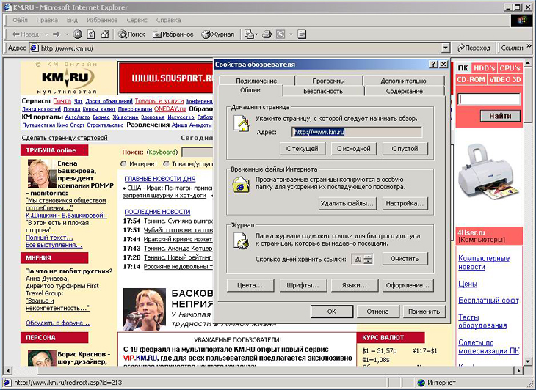Viewport: 536px width, 390px height.
Task: Switch to the Безопасность tab
Action: pyautogui.click(x=323, y=92)
